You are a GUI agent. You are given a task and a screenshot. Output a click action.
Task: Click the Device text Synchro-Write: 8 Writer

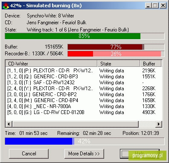(50, 16)
